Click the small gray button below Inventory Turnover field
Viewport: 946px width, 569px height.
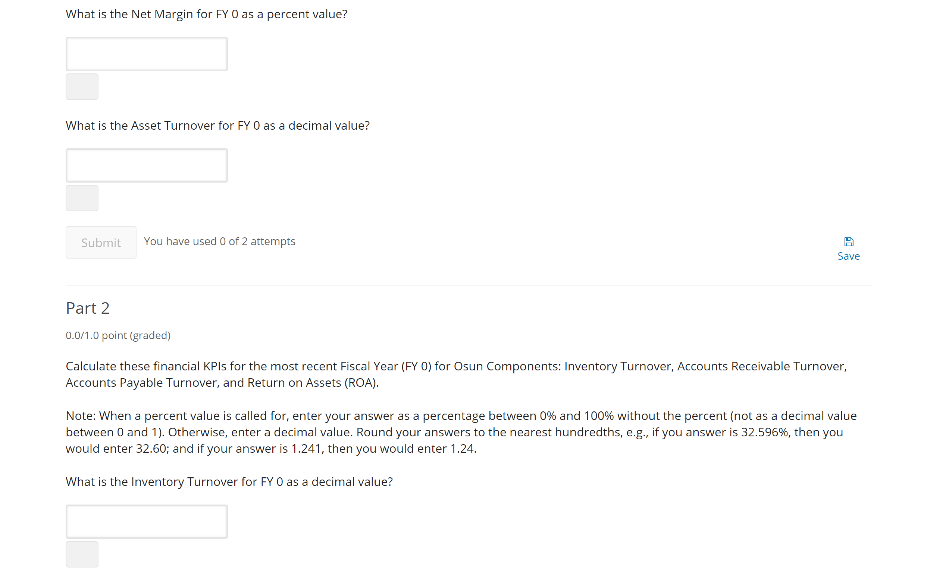(82, 554)
